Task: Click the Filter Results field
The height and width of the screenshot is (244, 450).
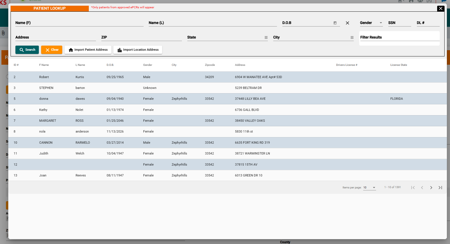Action: coord(399,37)
